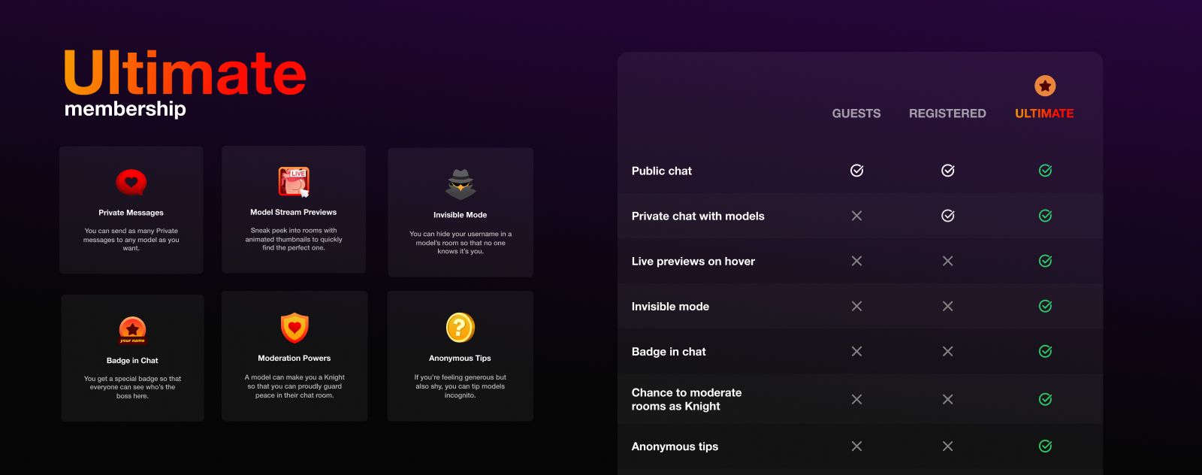The image size is (1202, 475).
Task: Click the Model Stream Previews live icon
Action: [294, 182]
